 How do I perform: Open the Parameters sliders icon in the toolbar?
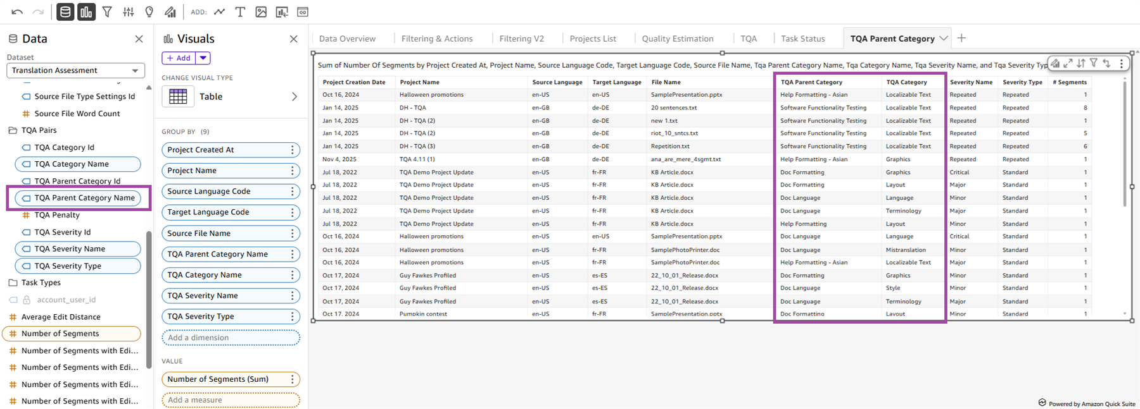(x=129, y=12)
